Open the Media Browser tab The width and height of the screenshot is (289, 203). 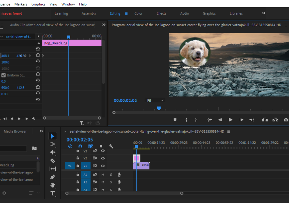(15, 131)
